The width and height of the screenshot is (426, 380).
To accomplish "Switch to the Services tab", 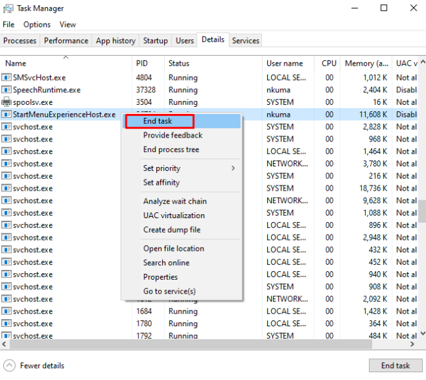I will pos(245,41).
